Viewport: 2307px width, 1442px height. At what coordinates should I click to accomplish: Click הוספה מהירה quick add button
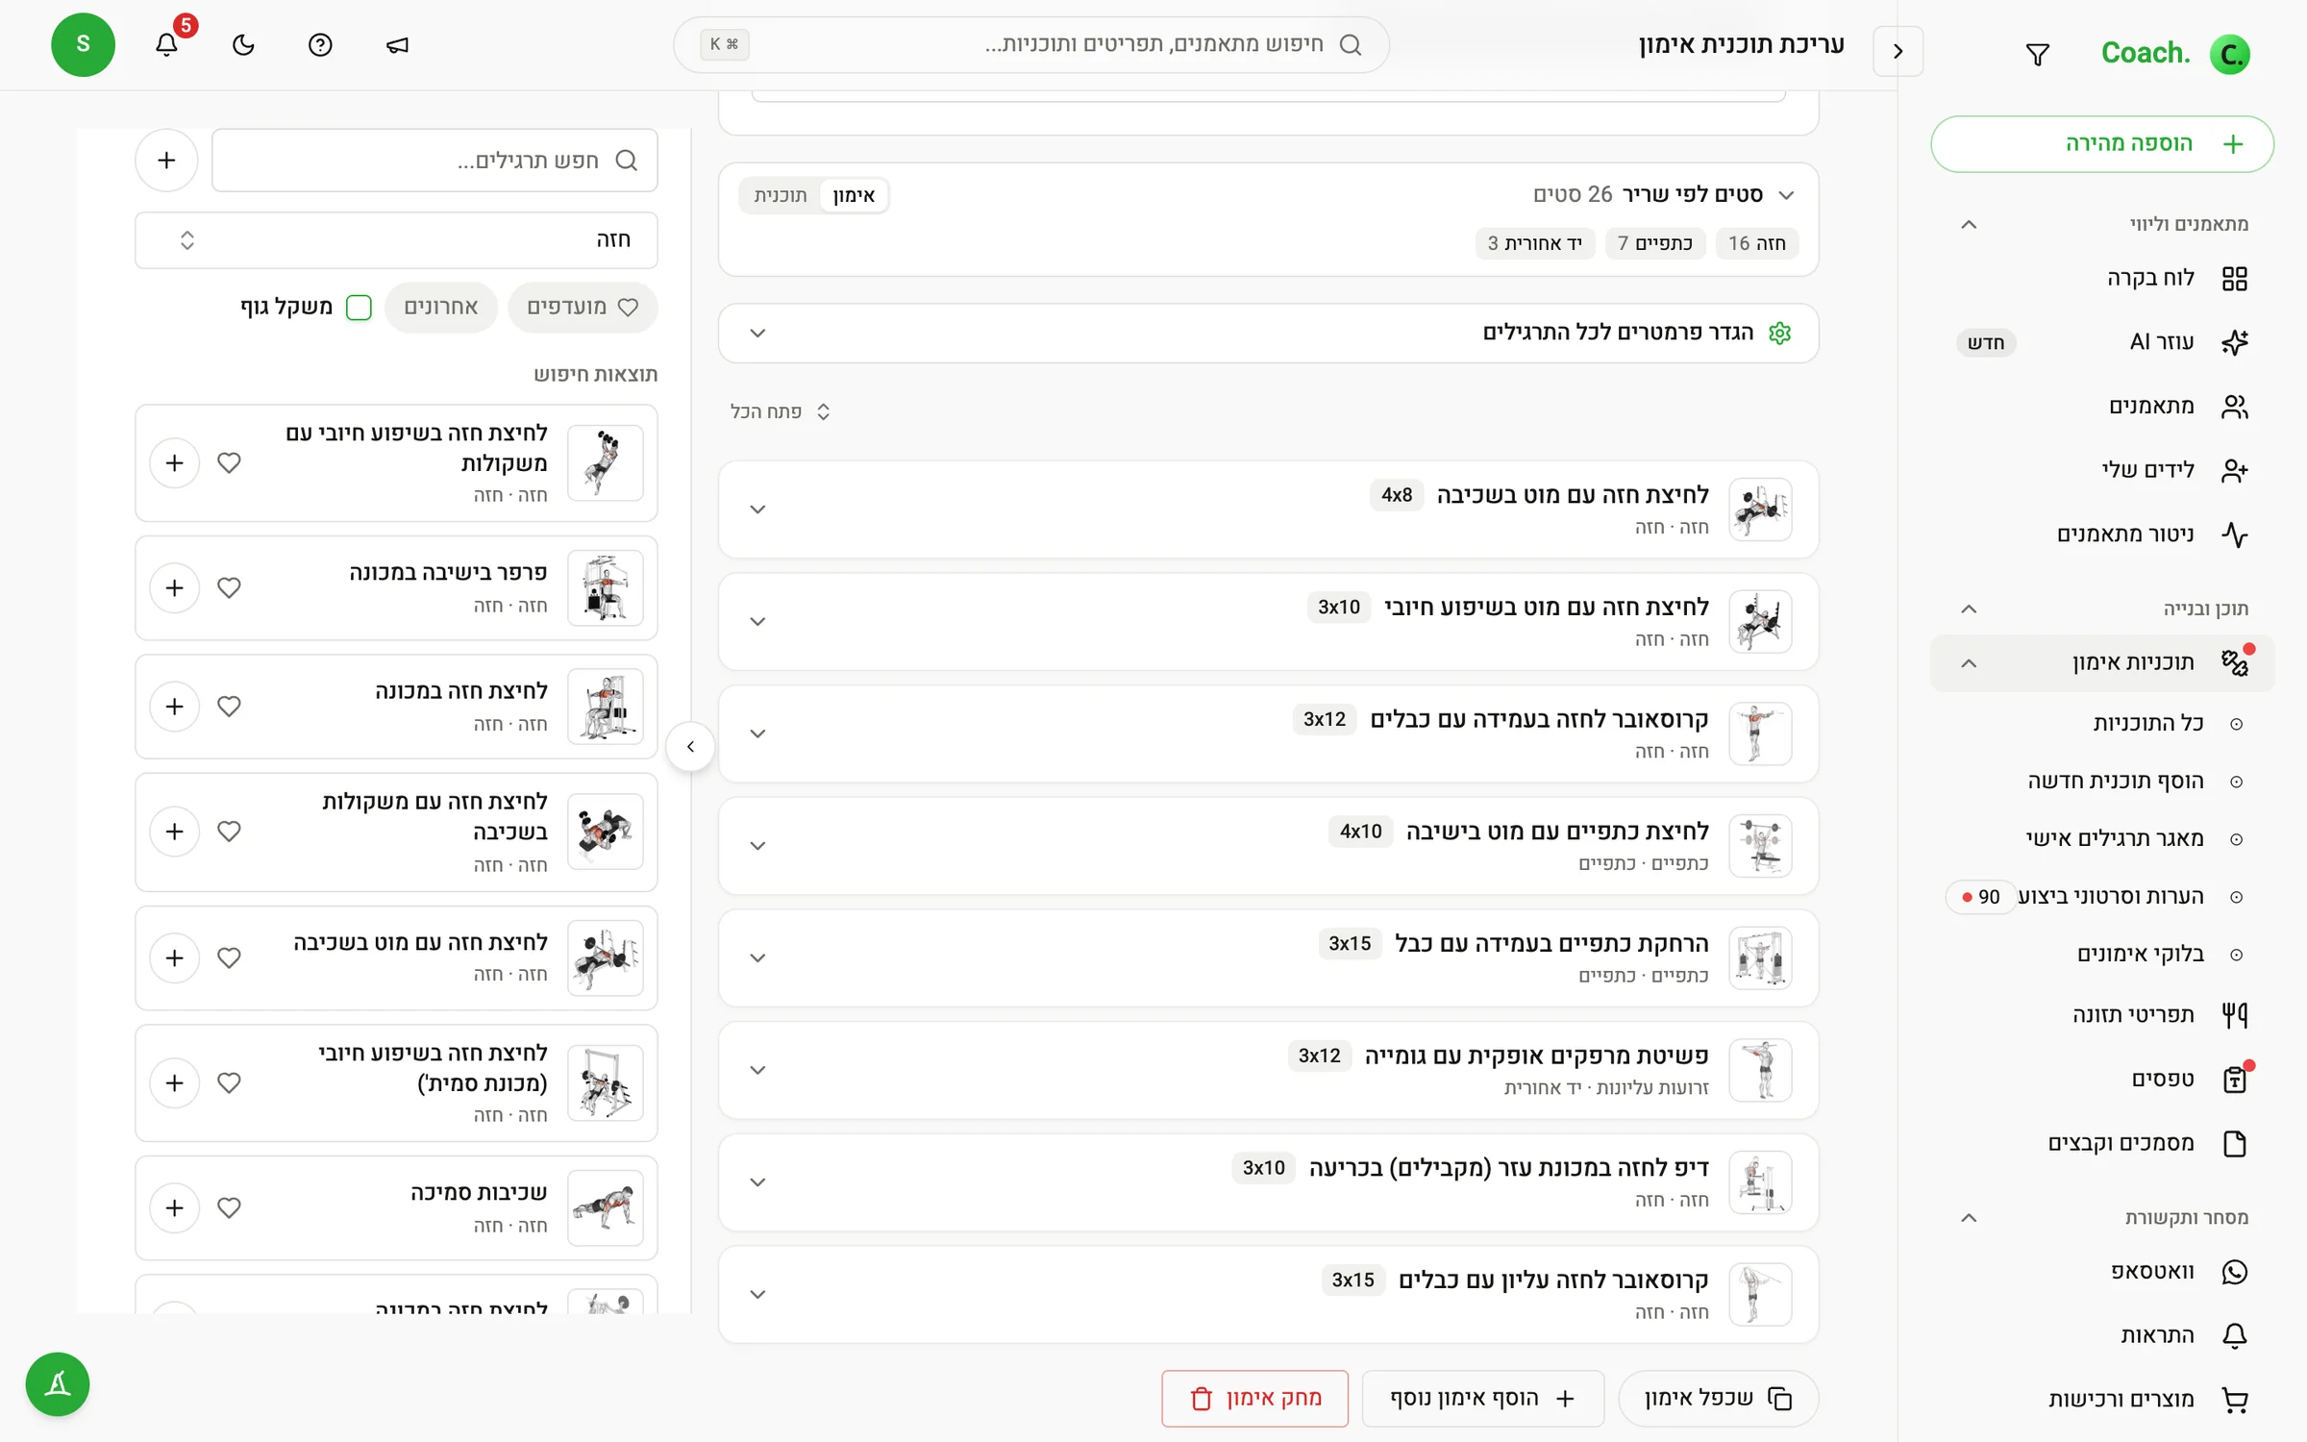coord(2102,144)
